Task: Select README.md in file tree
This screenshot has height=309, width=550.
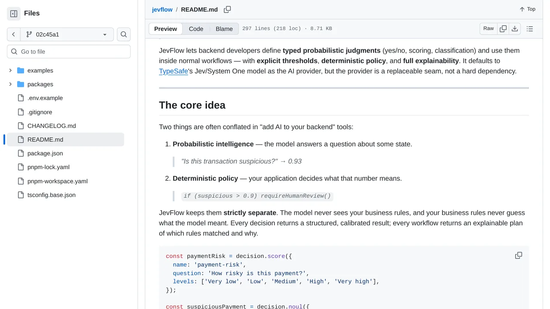Action: pyautogui.click(x=65, y=139)
